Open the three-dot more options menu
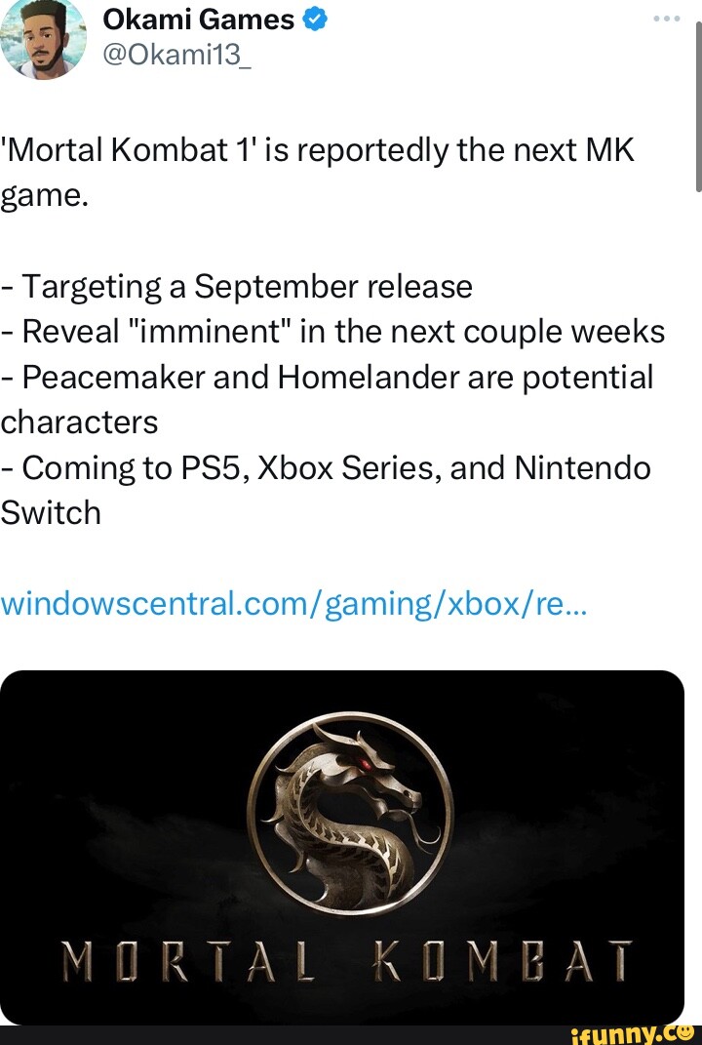This screenshot has width=702, height=1045. click(x=667, y=19)
